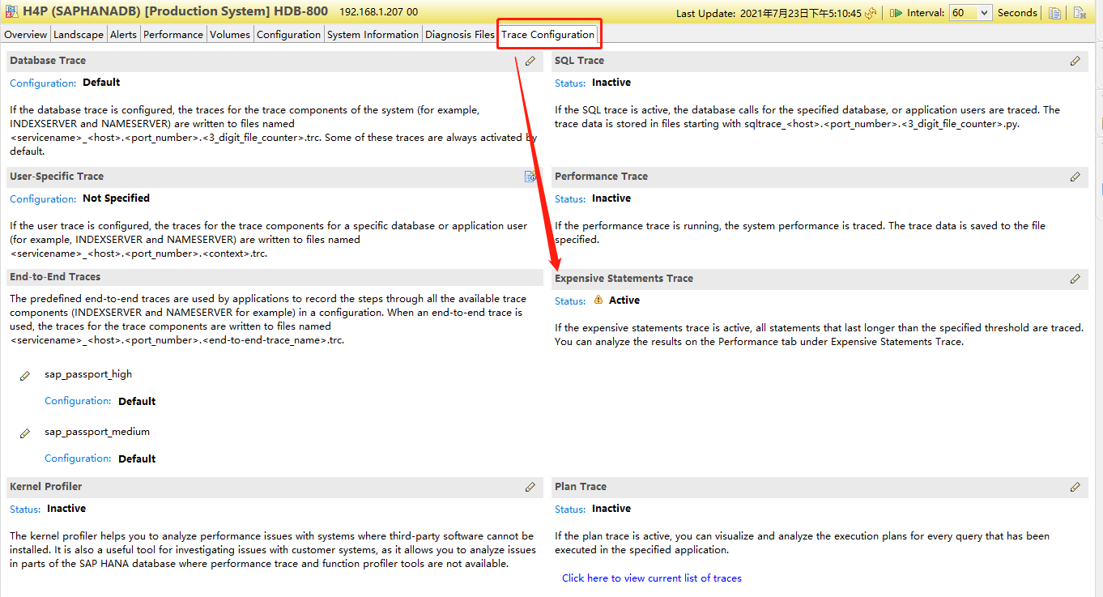Open the Diagnosis Files tab
1103x597 pixels.
(459, 35)
